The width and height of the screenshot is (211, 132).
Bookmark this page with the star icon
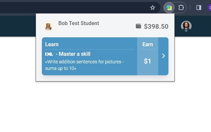(x=153, y=8)
